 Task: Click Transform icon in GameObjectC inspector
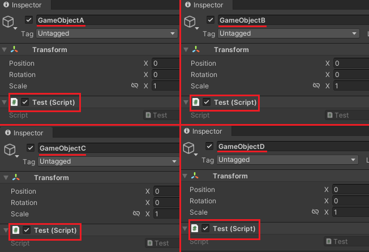(15, 178)
